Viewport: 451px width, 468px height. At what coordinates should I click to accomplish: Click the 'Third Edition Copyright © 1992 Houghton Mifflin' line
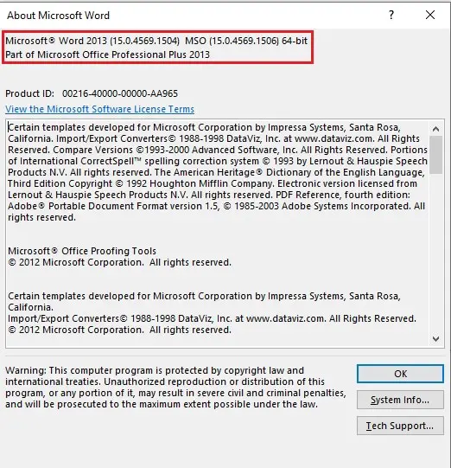pos(213,183)
